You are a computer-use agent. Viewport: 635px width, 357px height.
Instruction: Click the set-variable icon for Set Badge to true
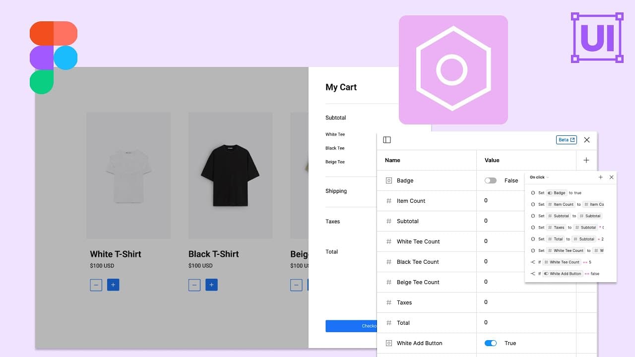coord(533,193)
